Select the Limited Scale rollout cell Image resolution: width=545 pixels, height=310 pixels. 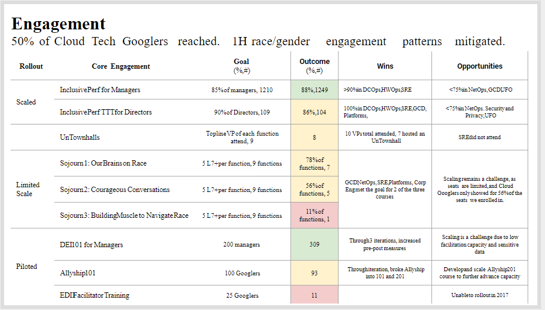click(28, 189)
